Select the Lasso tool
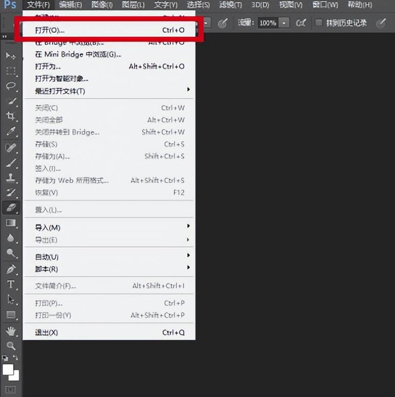Image resolution: width=395 pixels, height=397 pixels. [11, 86]
